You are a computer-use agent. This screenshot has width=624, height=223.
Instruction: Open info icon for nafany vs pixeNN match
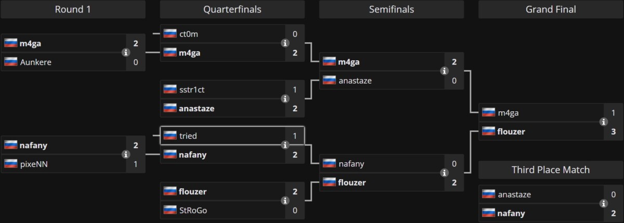coord(125,154)
